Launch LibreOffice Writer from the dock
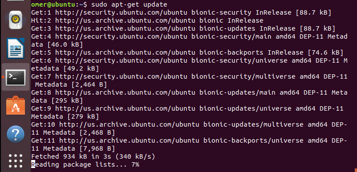The image size is (357, 172). pos(16,48)
